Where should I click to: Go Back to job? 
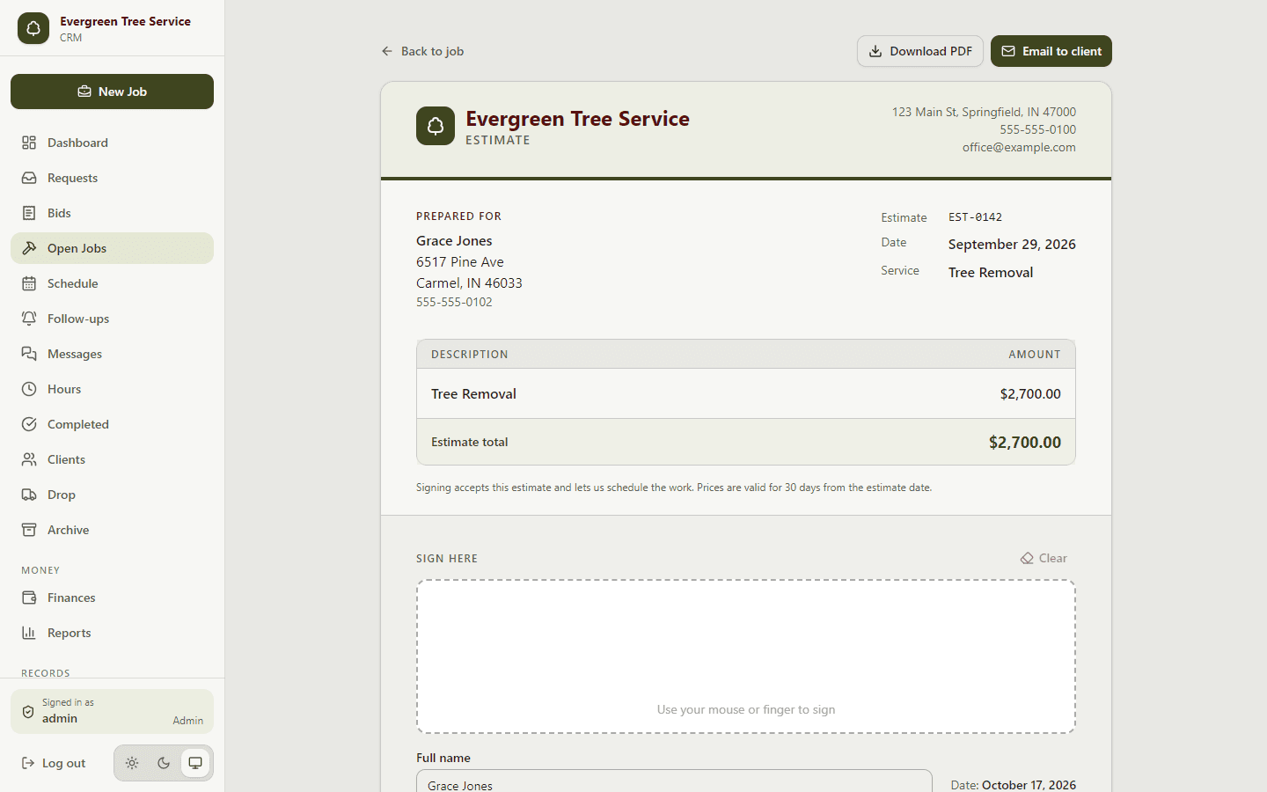tap(422, 51)
